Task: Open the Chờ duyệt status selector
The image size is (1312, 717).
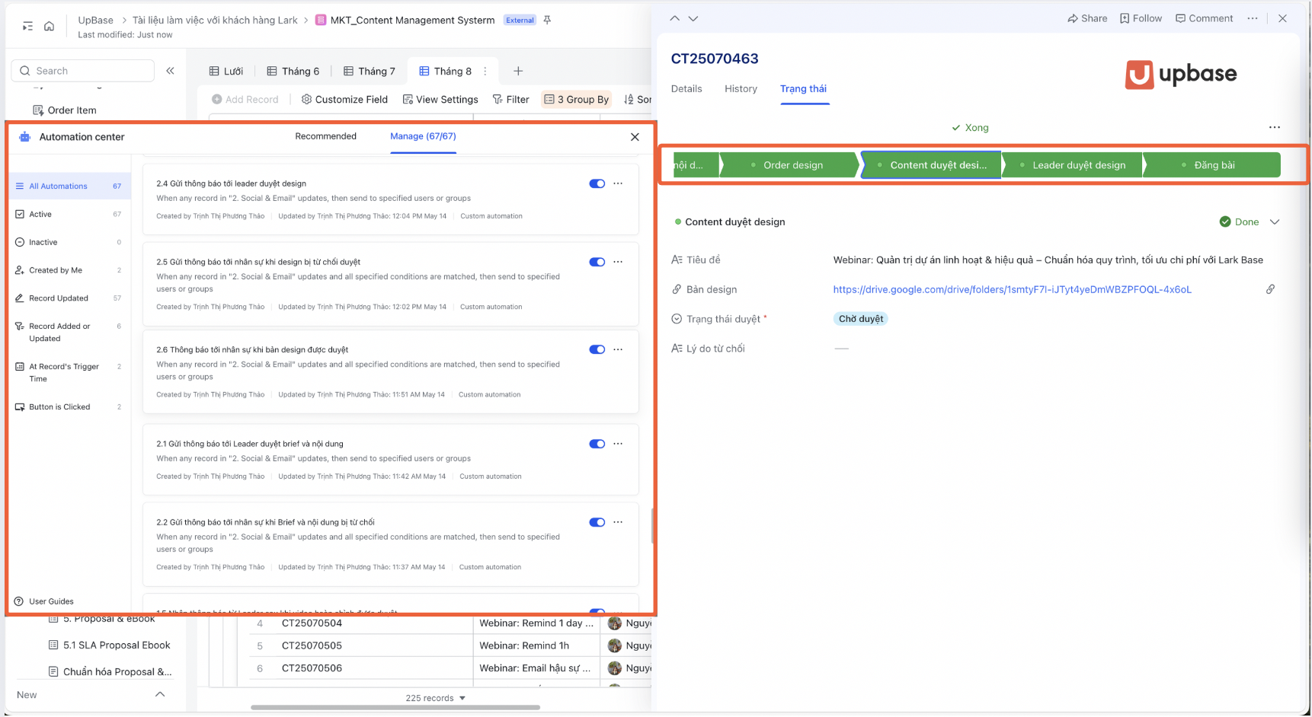Action: [x=861, y=319]
